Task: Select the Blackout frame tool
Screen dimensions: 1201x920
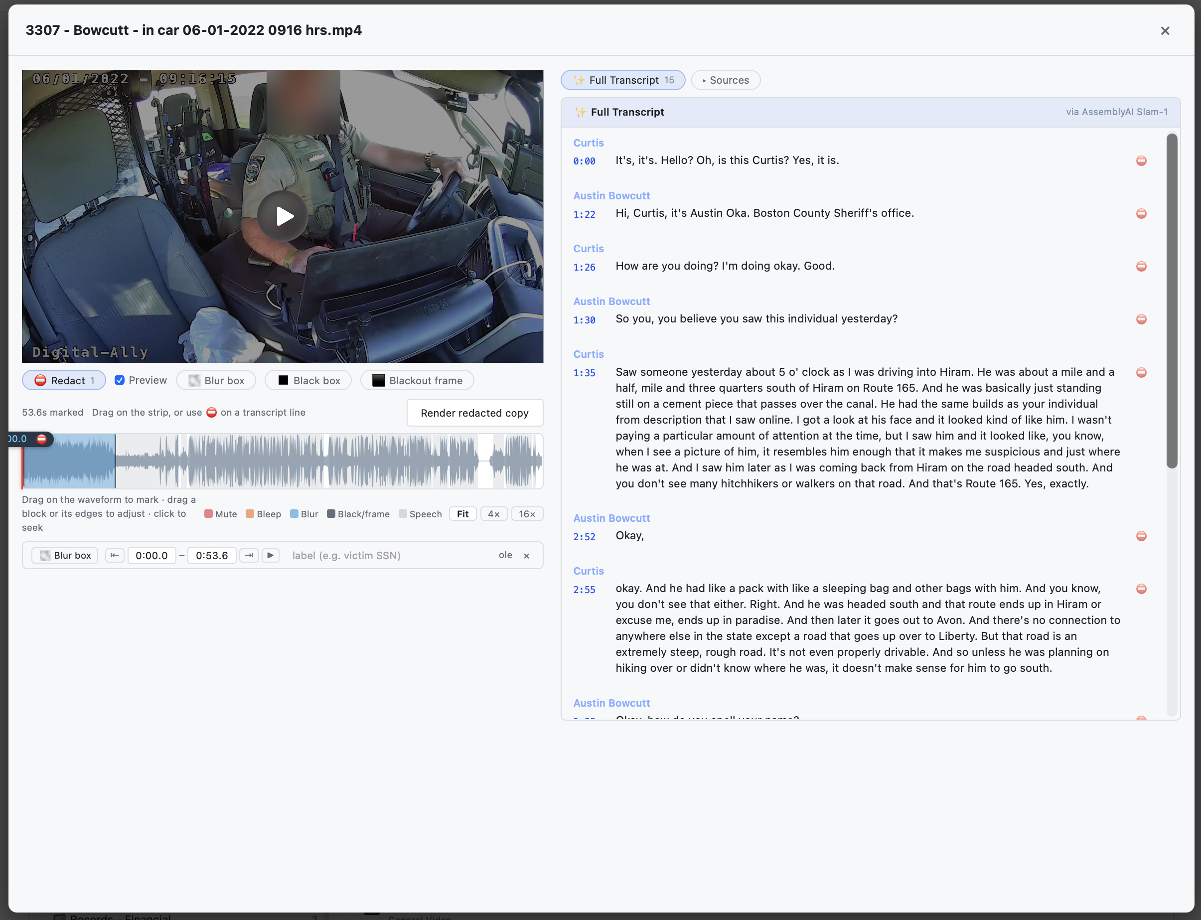Action: pos(417,381)
